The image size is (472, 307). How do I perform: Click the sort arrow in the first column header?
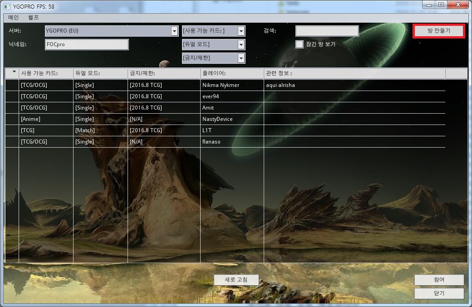(14, 72)
